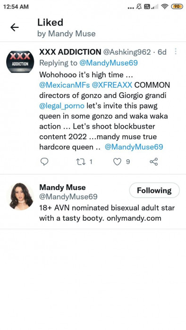Tap @MandyMuse69 mention at tweet end

134,147
